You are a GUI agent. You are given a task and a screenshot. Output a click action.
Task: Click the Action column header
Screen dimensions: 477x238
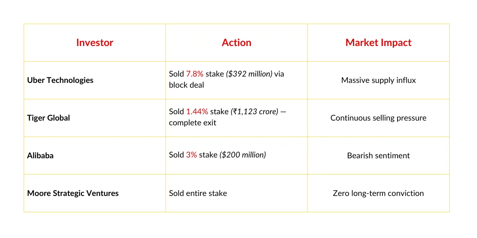(x=237, y=43)
